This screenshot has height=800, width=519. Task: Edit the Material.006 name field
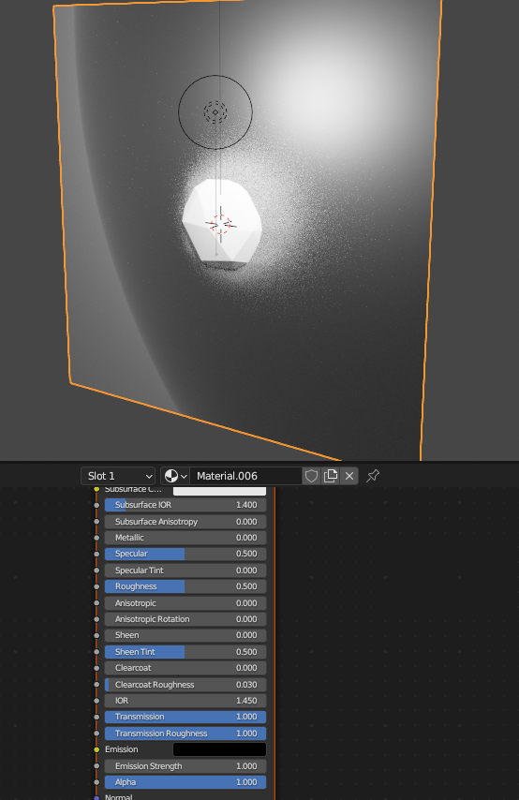tap(246, 476)
